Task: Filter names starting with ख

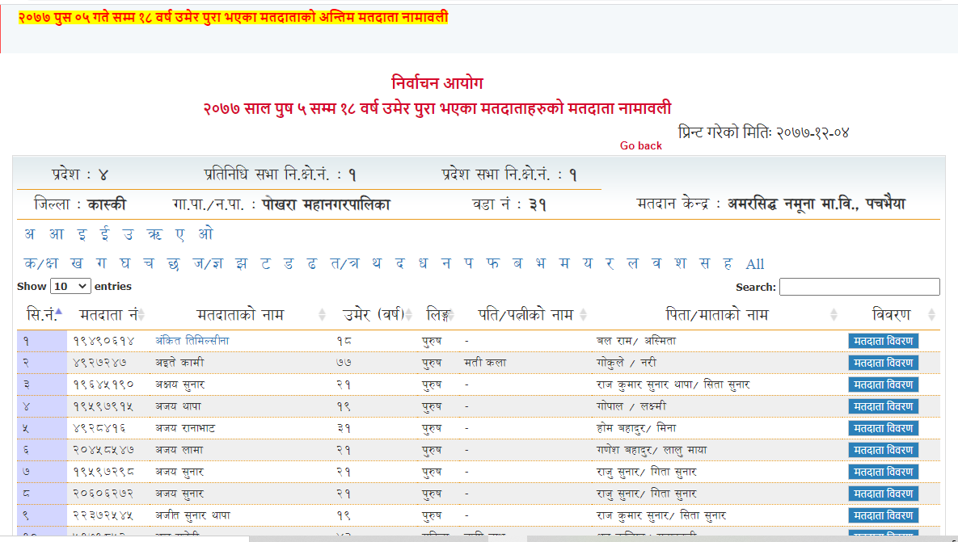Action: pyautogui.click(x=76, y=263)
